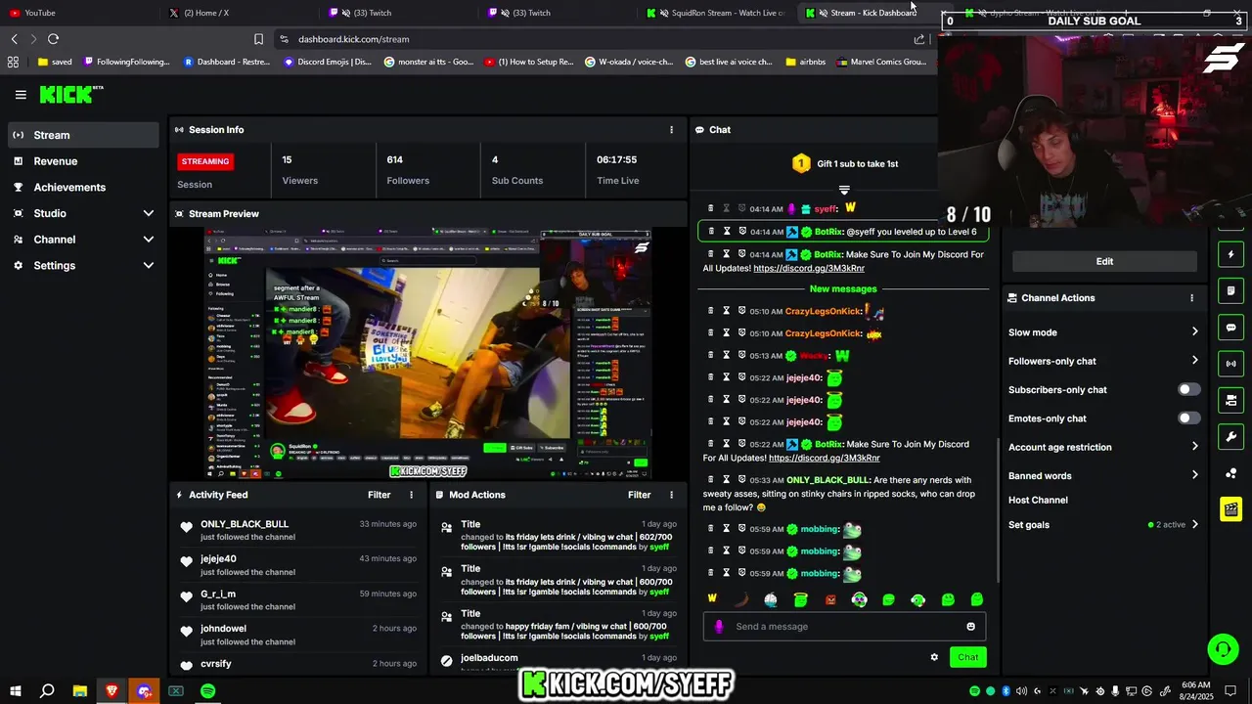The height and width of the screenshot is (704, 1252).
Task: Open Session Info options menu
Action: (x=671, y=130)
